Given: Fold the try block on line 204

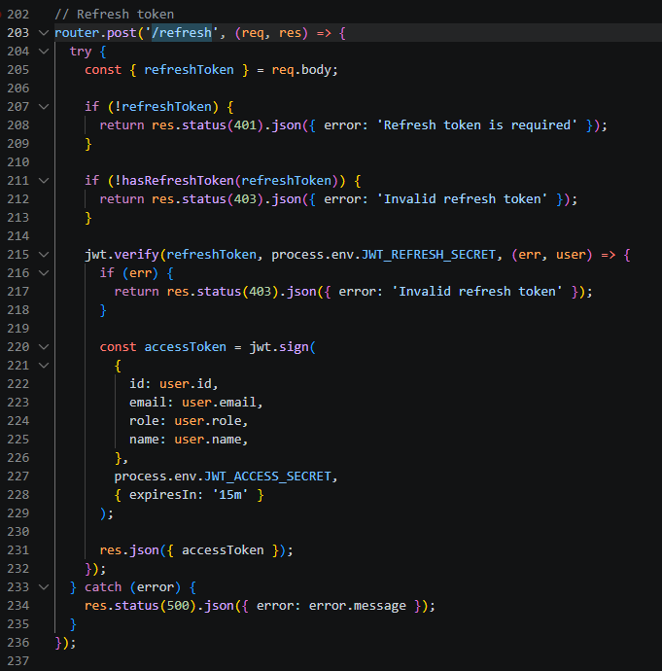Looking at the screenshot, I should click(x=43, y=51).
